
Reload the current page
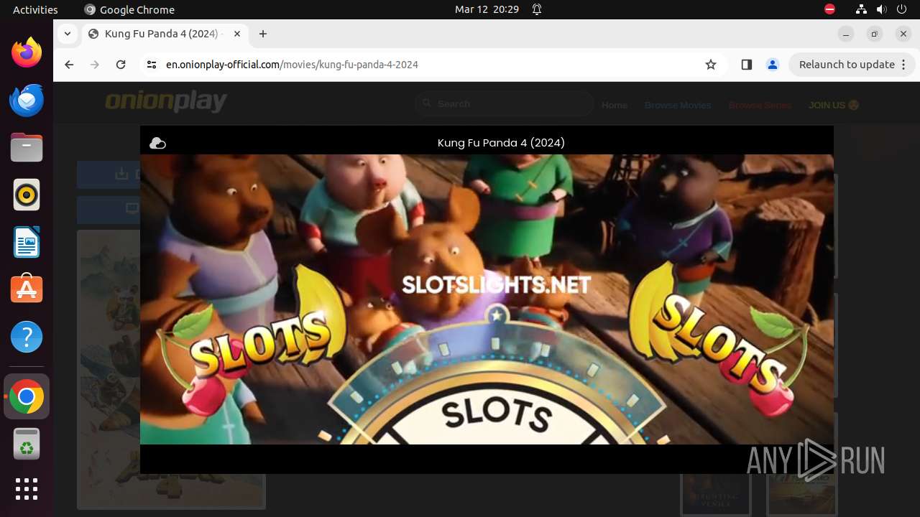[x=121, y=65]
